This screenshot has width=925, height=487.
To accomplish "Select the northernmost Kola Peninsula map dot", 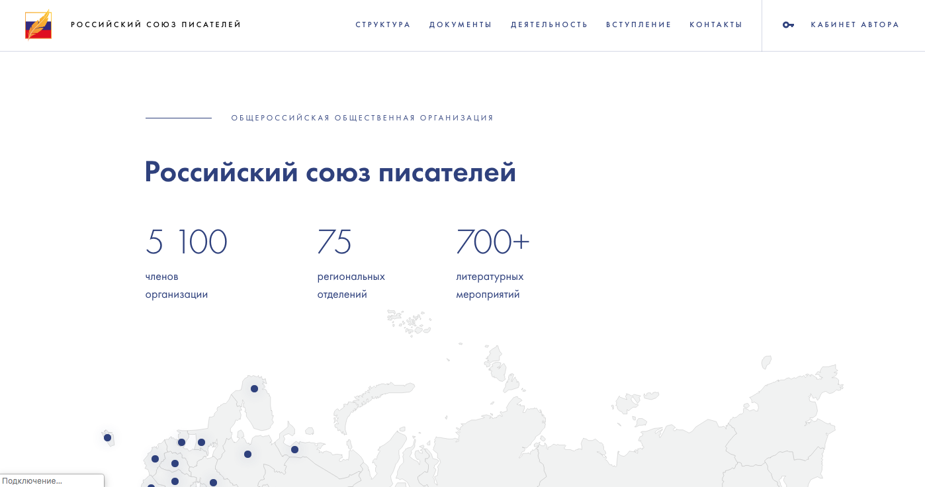I will click(x=254, y=389).
